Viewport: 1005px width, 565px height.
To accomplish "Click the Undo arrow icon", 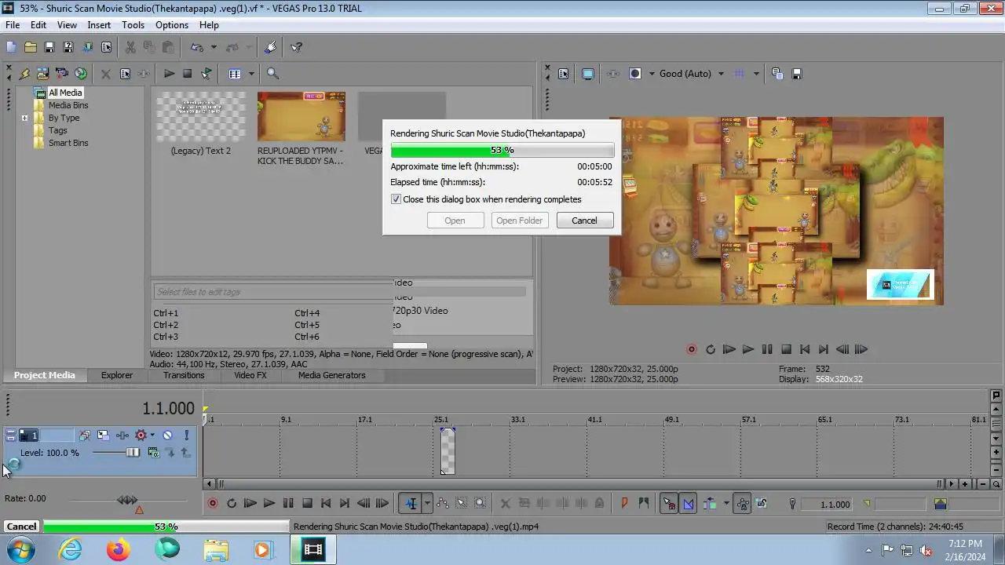I will [197, 47].
